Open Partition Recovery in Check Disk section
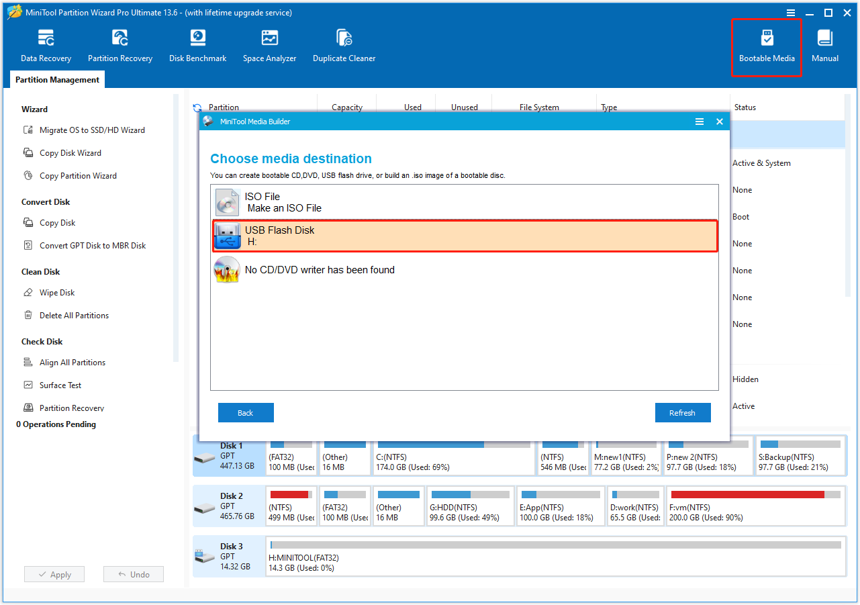Image resolution: width=860 pixels, height=605 pixels. [64, 408]
